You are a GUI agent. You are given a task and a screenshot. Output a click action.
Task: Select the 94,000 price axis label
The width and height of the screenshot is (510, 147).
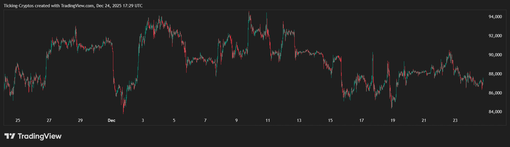pyautogui.click(x=495, y=17)
